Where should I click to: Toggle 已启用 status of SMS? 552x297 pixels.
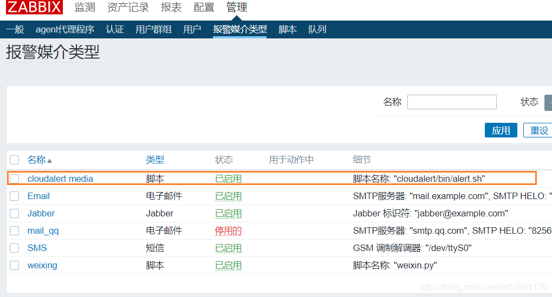[x=228, y=248]
